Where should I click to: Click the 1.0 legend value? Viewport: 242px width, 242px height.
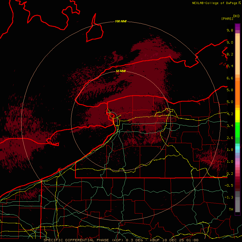(230, 162)
